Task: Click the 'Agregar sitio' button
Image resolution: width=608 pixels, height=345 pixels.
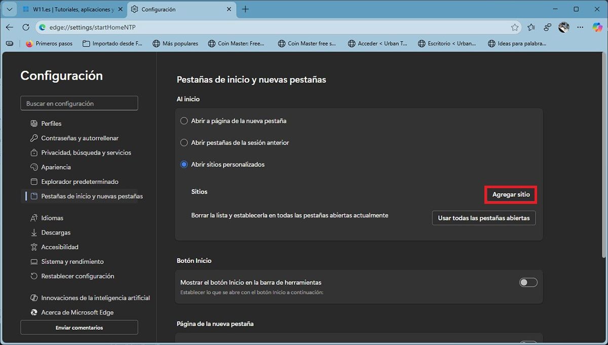Action: coord(511,195)
